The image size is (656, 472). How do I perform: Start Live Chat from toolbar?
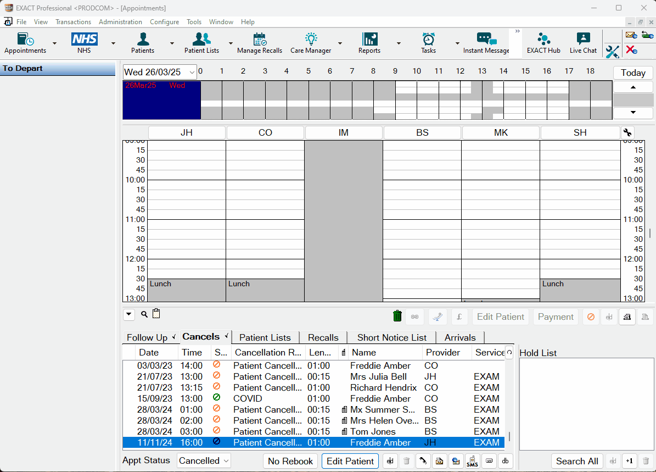[583, 43]
